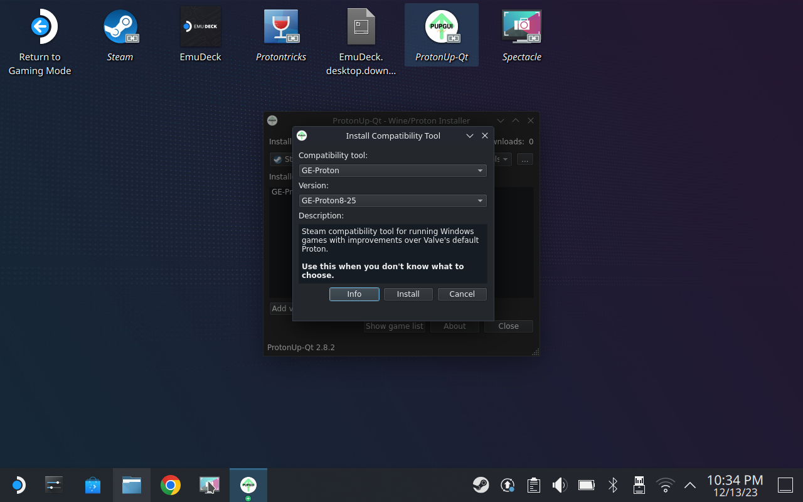Viewport: 803px width, 502px height.
Task: Click the Show Desktop icon in taskbar
Action: click(x=785, y=484)
